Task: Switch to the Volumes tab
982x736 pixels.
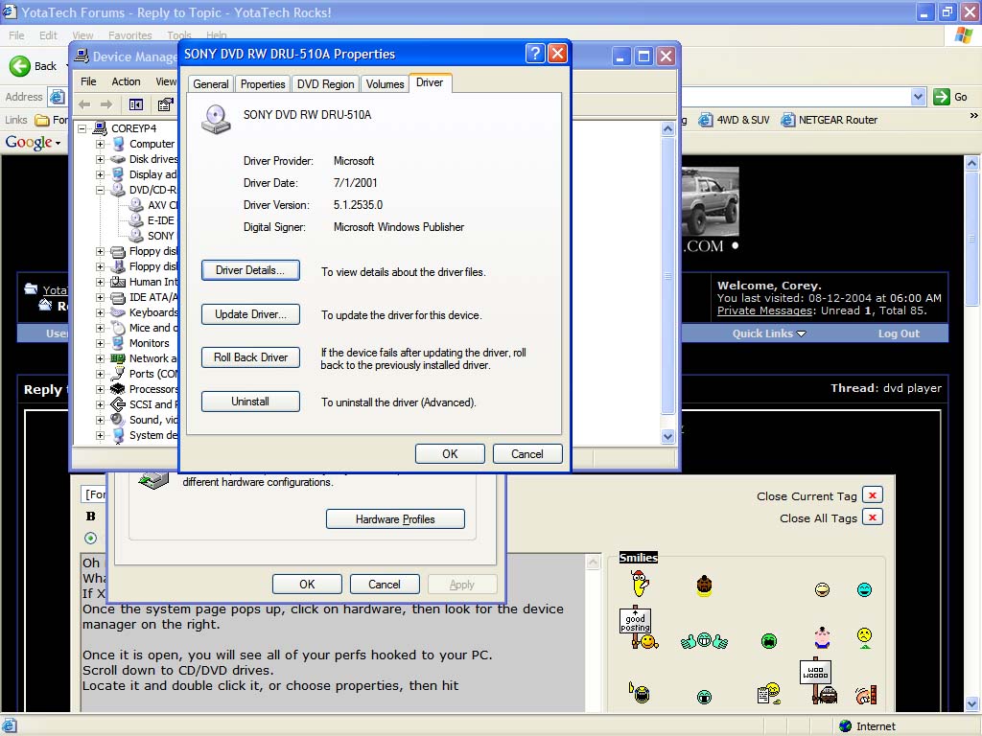Action: tap(386, 84)
